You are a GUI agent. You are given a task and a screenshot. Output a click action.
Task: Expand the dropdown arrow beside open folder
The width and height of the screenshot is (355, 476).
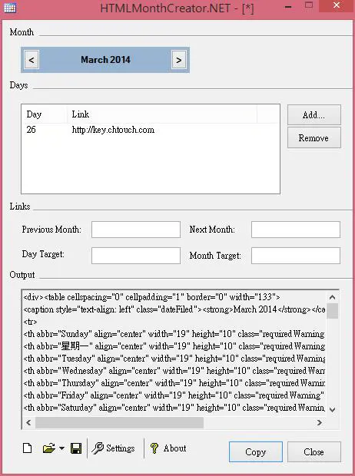[61, 448]
